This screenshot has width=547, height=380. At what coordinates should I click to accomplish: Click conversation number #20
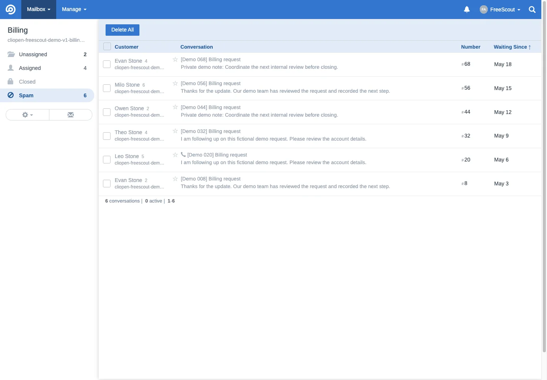[x=466, y=160]
